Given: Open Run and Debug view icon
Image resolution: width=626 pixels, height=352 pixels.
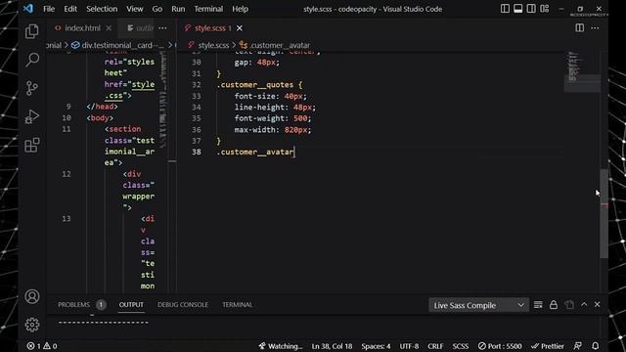Looking at the screenshot, I should pyautogui.click(x=32, y=116).
